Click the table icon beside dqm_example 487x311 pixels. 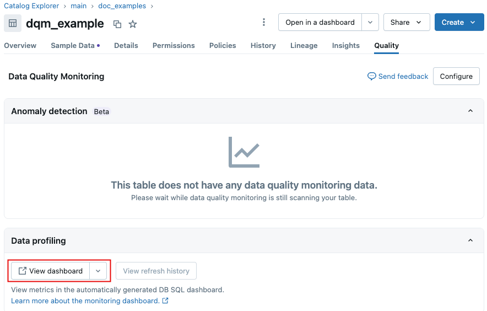[x=13, y=24]
